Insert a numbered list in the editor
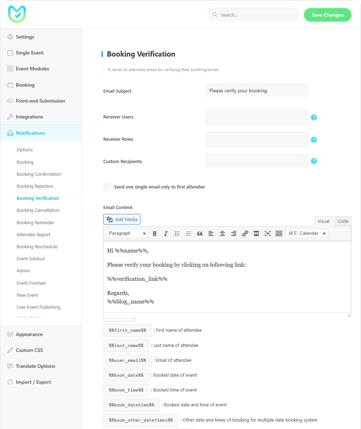Image resolution: width=361 pixels, height=429 pixels. click(x=188, y=233)
